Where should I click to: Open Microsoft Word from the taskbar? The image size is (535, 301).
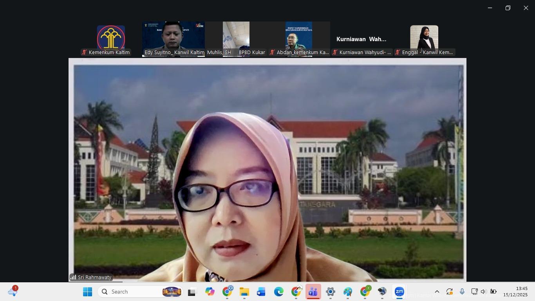pos(261,292)
